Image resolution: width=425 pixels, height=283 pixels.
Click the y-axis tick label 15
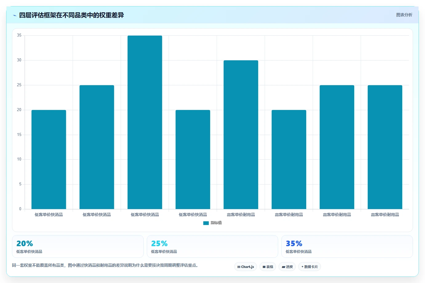[x=19, y=135]
